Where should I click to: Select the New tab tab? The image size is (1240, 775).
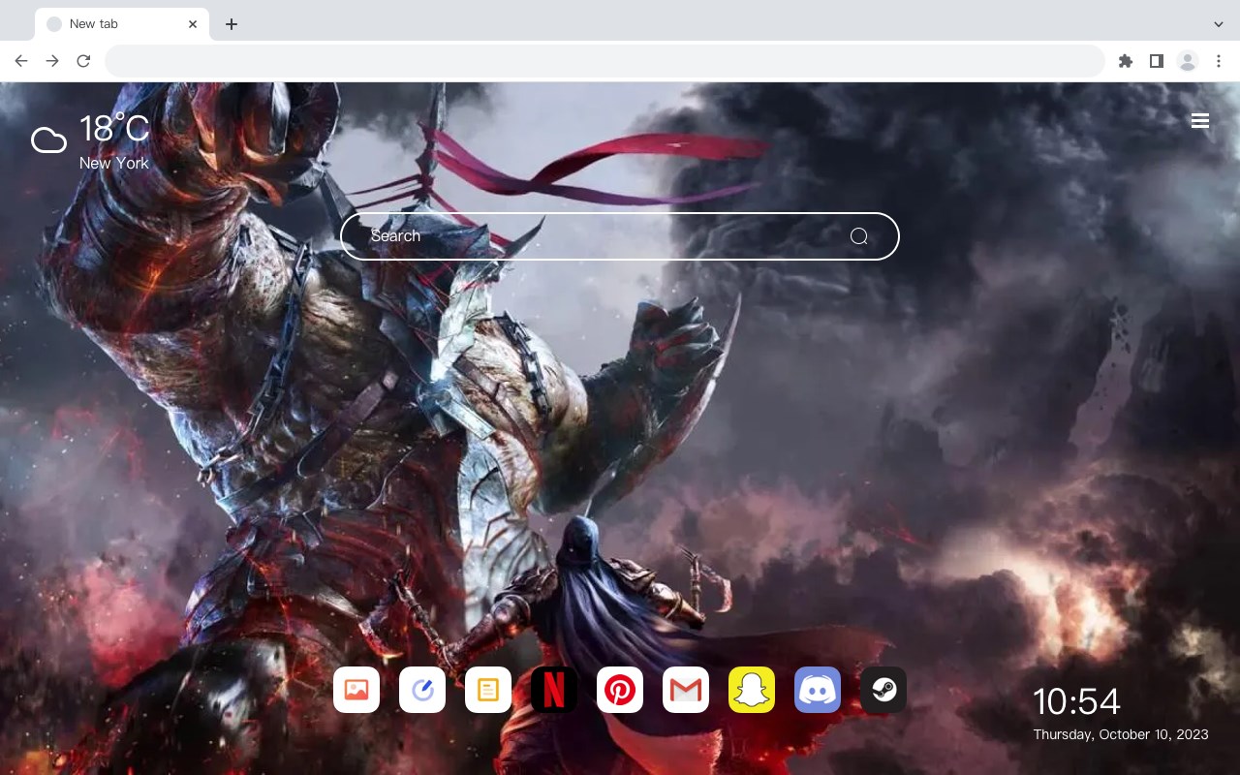click(x=122, y=24)
